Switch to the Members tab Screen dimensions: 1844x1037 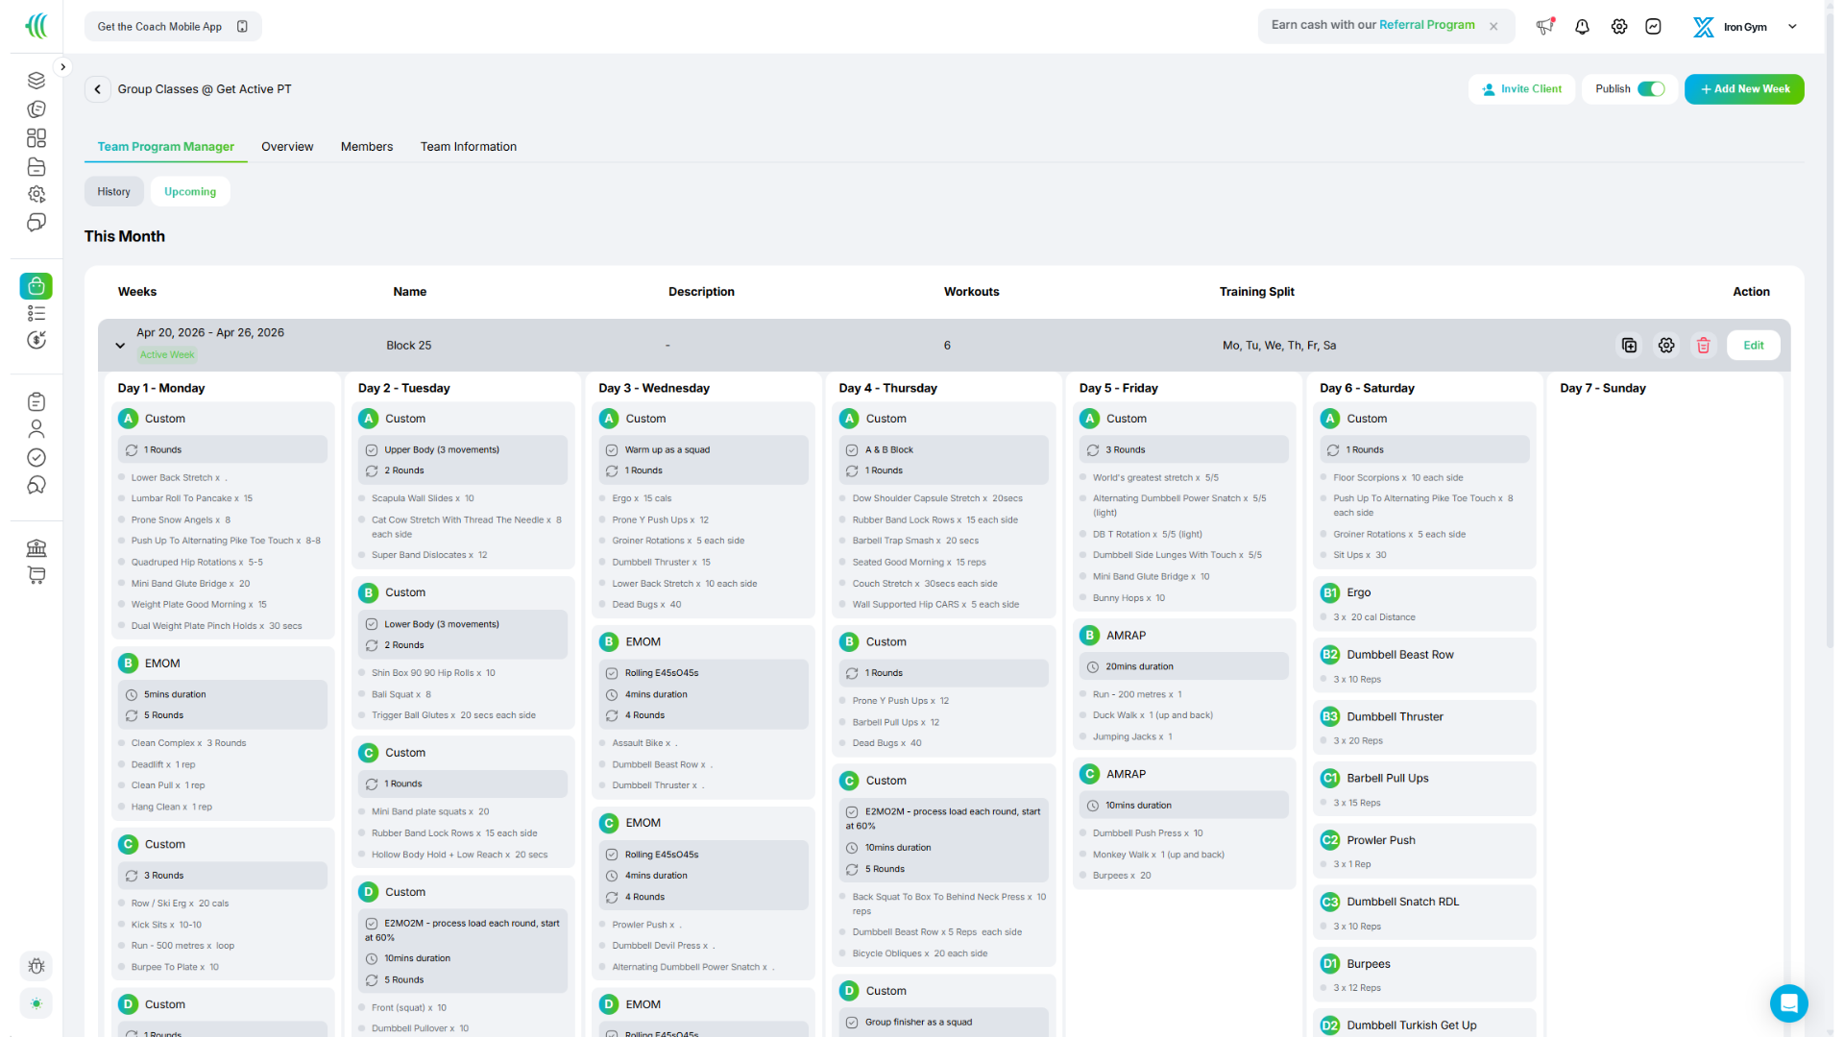tap(367, 146)
